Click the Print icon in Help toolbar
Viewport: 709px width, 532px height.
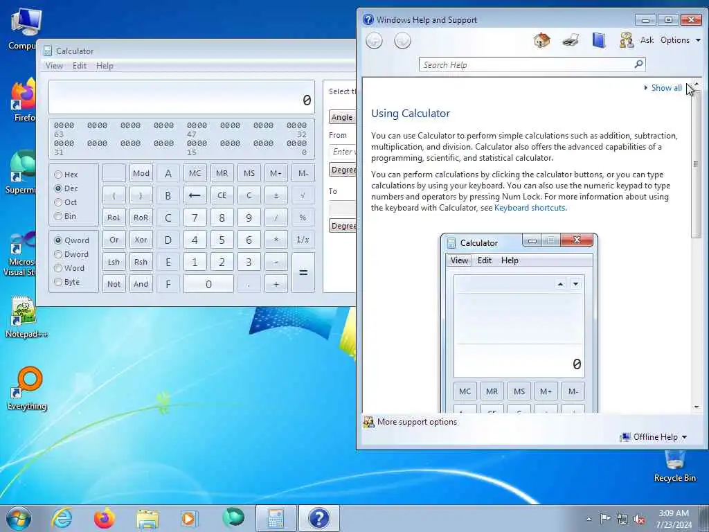571,40
